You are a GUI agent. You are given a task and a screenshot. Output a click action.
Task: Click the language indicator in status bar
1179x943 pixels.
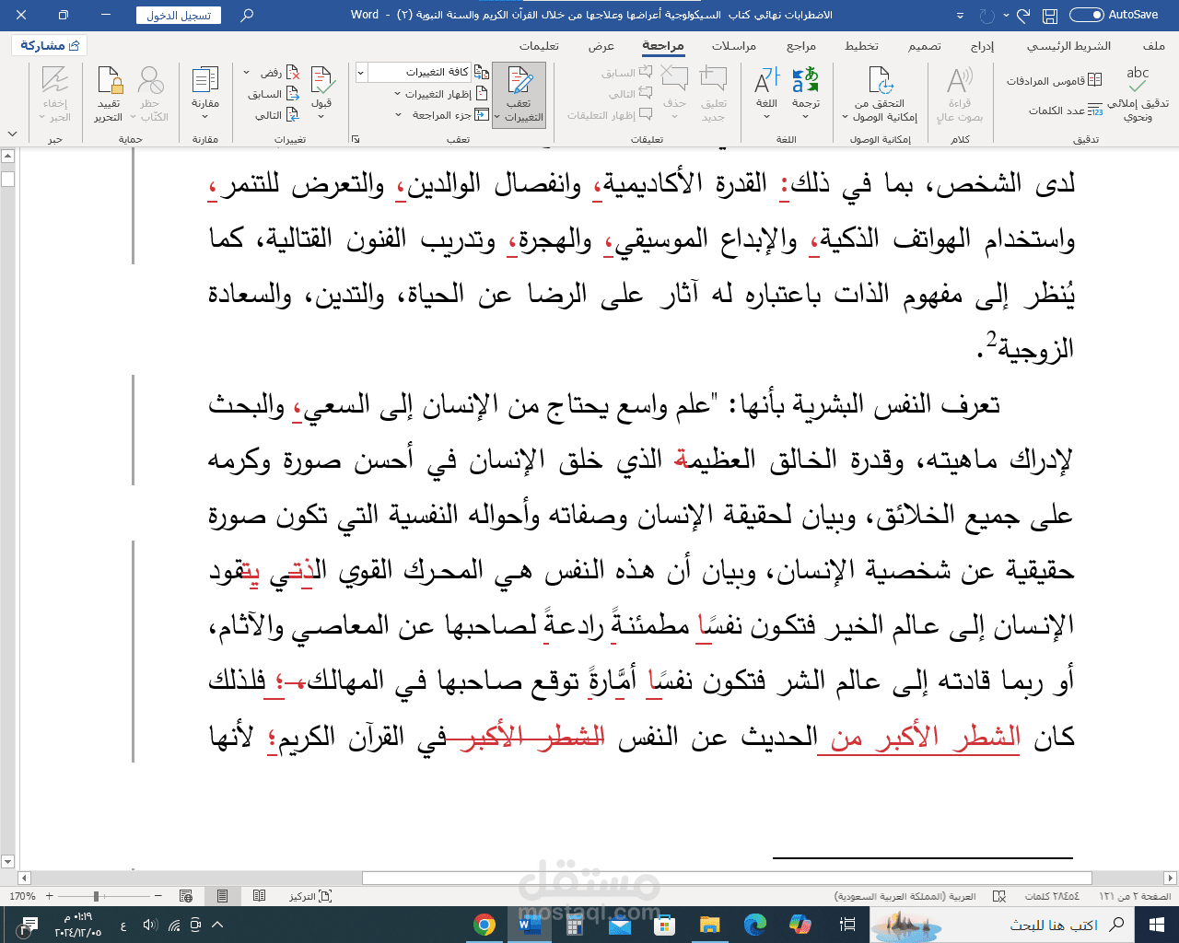(x=905, y=895)
